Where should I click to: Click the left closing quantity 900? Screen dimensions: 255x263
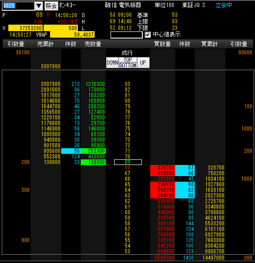[25, 240]
